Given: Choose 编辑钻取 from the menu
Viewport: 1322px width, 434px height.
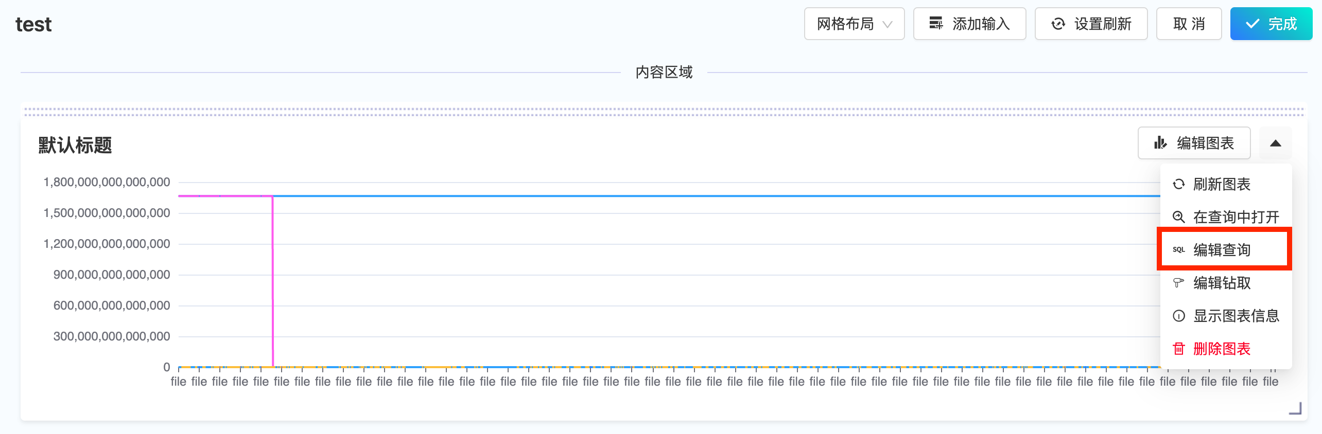Looking at the screenshot, I should click(x=1226, y=283).
